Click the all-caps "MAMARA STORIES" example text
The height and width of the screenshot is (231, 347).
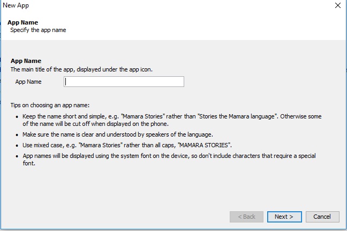point(209,146)
